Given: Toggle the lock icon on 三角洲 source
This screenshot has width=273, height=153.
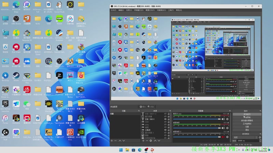Looking at the screenshot, I should (169, 130).
